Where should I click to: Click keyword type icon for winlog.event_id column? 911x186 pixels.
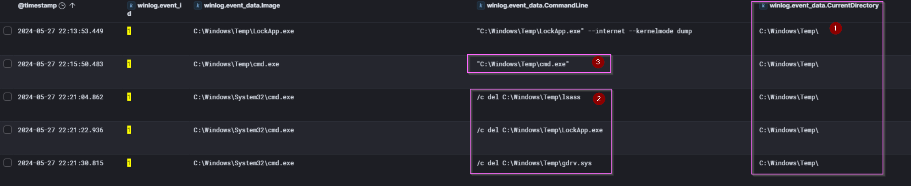coord(131,5)
